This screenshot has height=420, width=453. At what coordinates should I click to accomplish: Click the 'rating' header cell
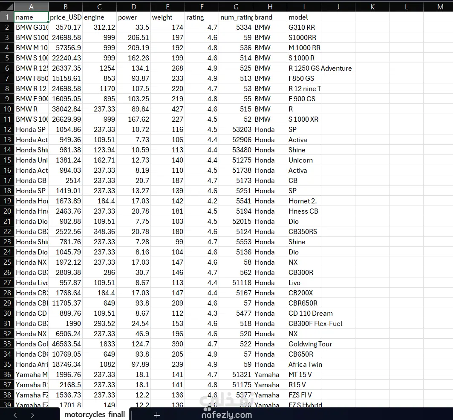pyautogui.click(x=202, y=17)
